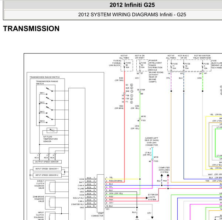Screen dimensions: 222x220
Task: Click the 'FUSE & FUSIBLE LINK BLOCK' label
Action: coord(115,63)
